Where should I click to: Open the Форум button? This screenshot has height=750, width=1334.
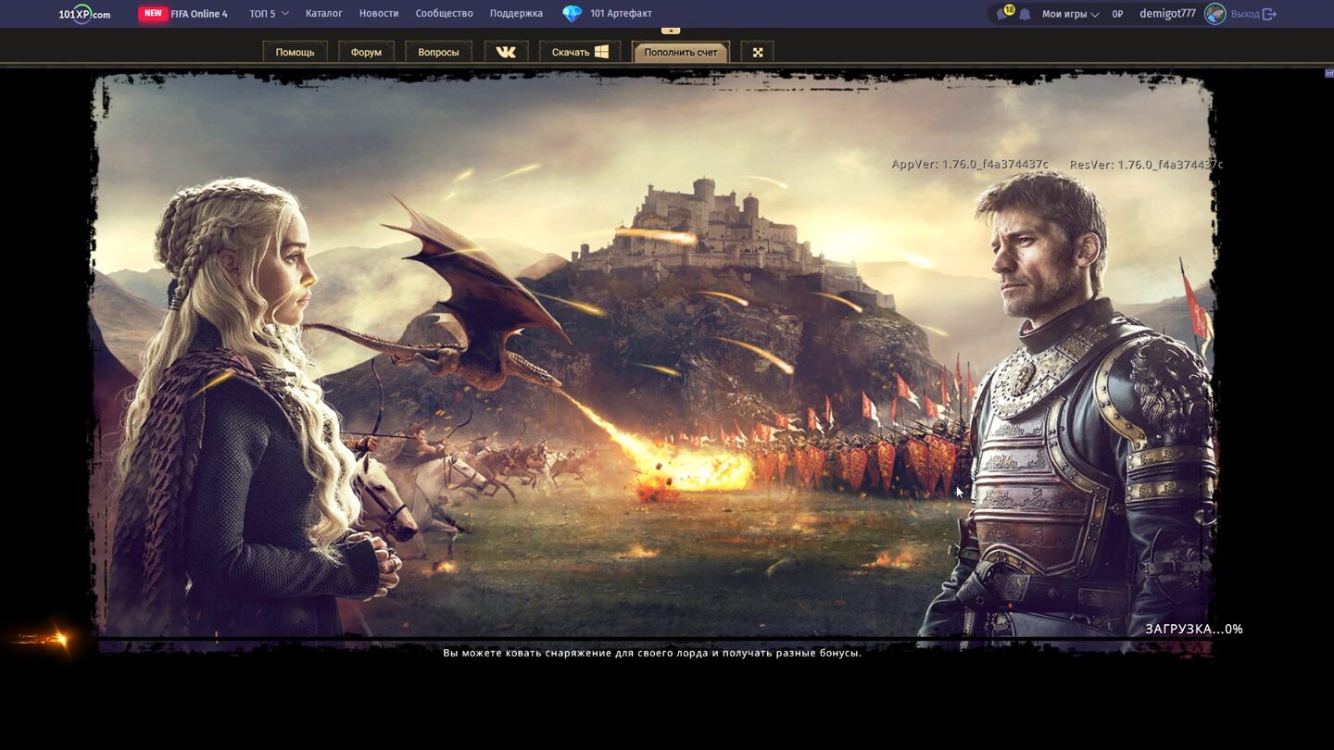pos(366,52)
